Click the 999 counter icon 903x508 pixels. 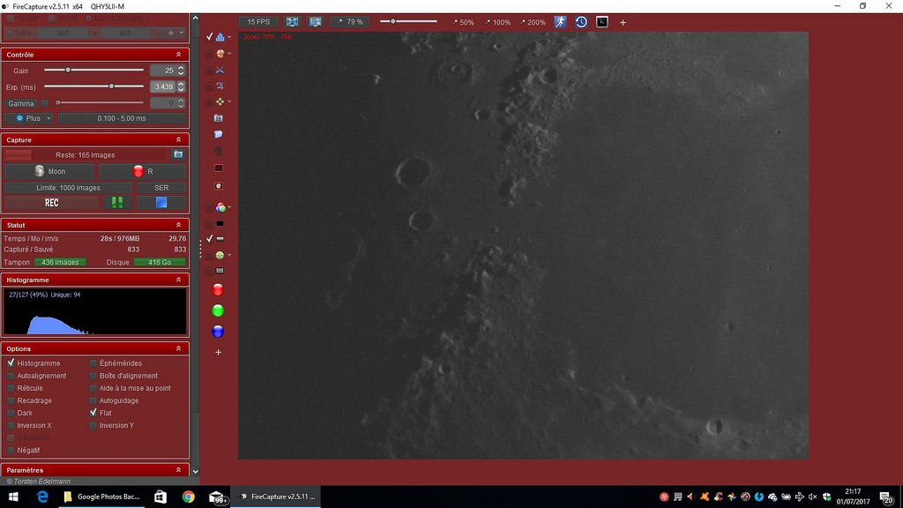pyautogui.click(x=220, y=271)
